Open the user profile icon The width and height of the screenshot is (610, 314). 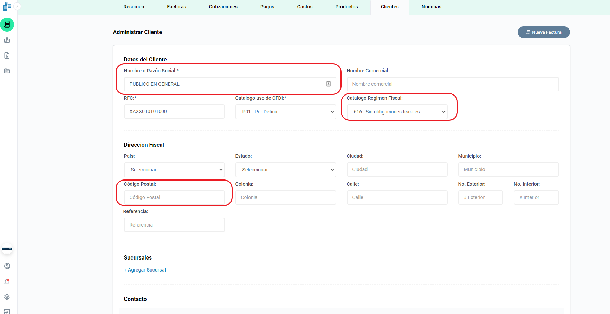click(x=7, y=266)
